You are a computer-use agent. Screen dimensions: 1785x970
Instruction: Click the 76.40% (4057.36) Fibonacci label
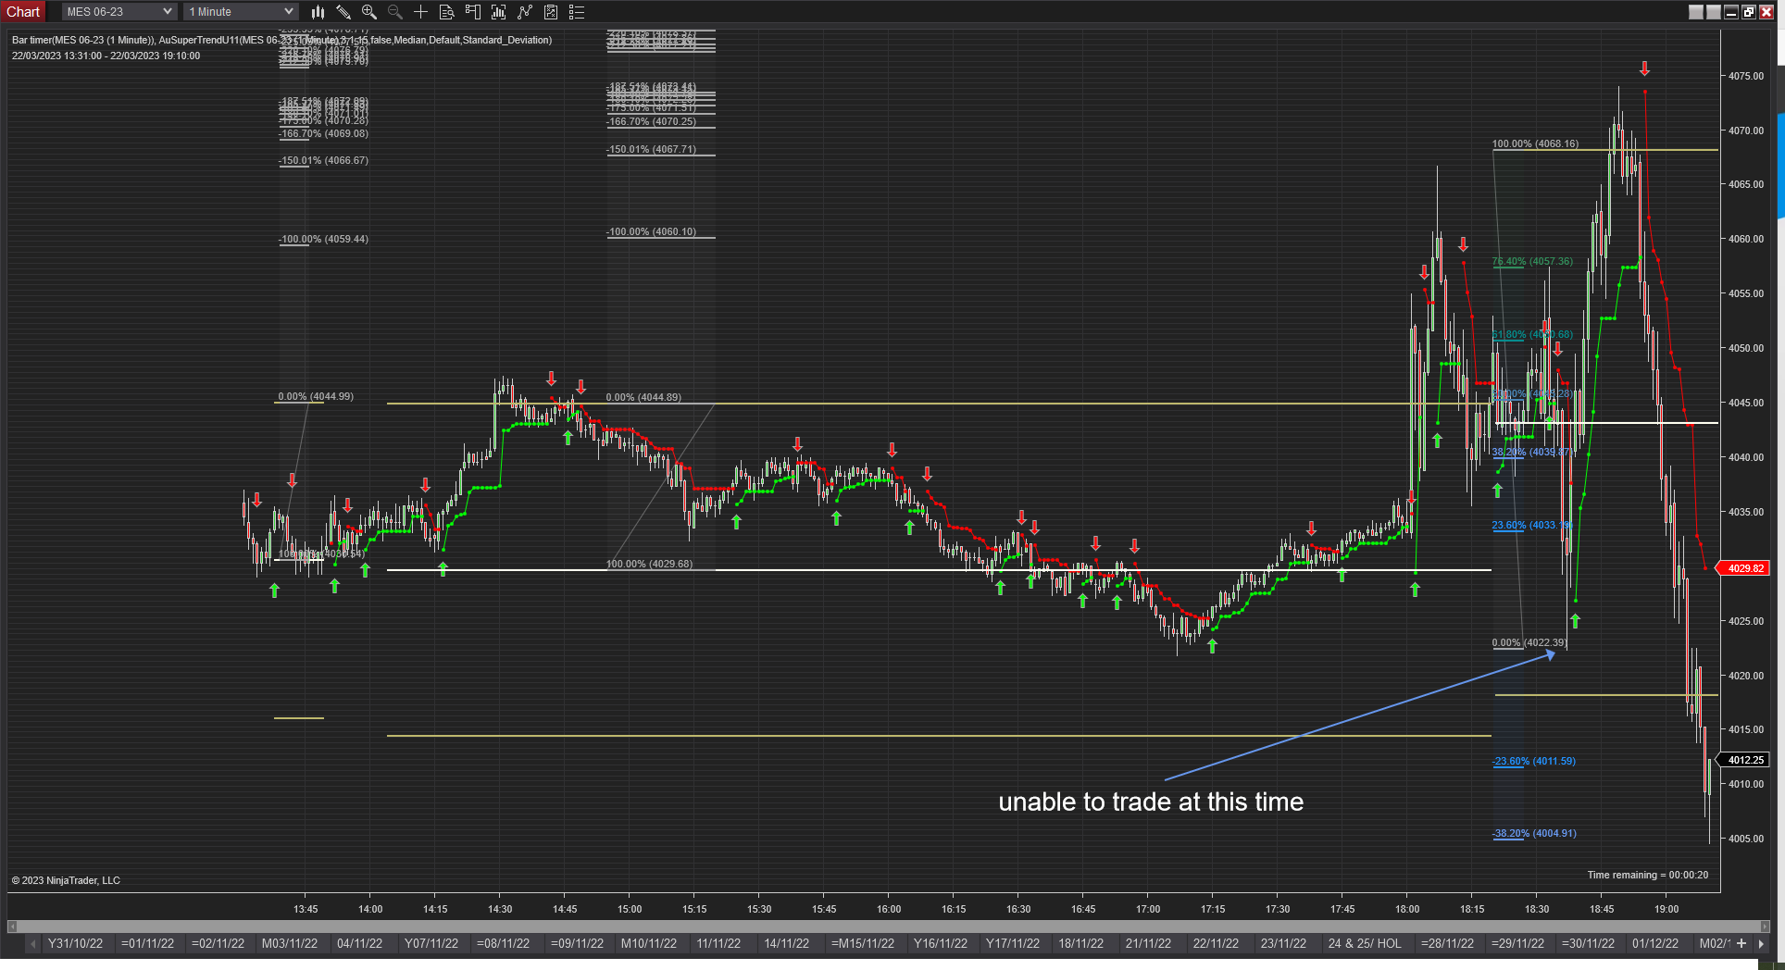coord(1532,261)
